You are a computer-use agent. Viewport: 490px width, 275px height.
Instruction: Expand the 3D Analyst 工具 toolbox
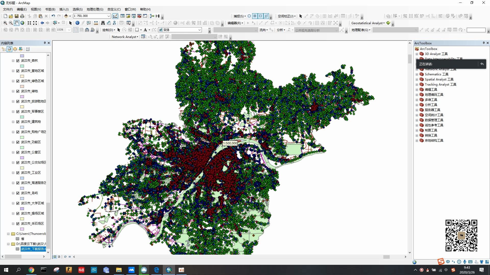point(417,54)
